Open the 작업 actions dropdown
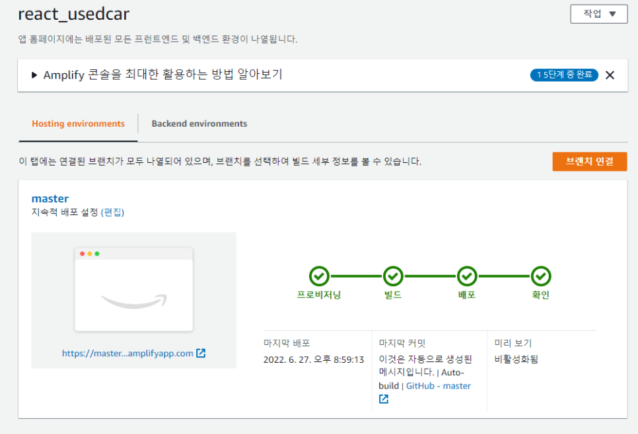This screenshot has height=434, width=638. (x=599, y=15)
